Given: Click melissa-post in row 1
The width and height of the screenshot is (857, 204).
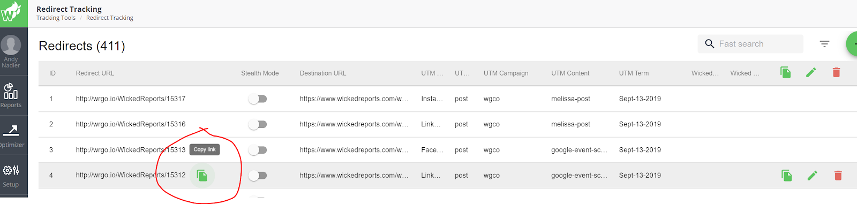Looking at the screenshot, I should (x=570, y=99).
